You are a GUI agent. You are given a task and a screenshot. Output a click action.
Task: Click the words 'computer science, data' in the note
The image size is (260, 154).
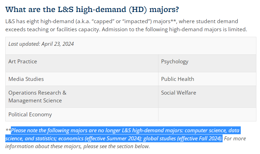(212, 131)
